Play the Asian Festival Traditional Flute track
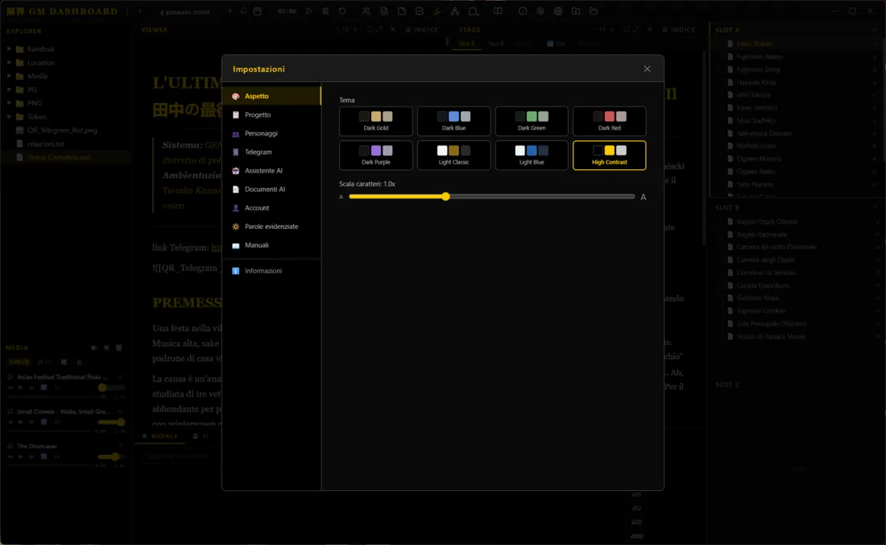The width and height of the screenshot is (886, 545). [x=20, y=388]
